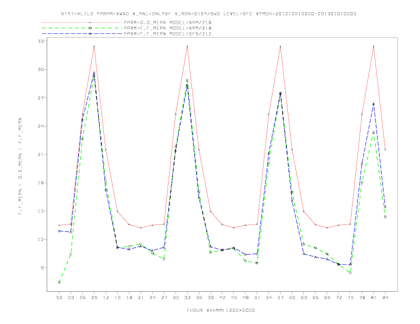Click x-axis forecast hour label 84
Viewport: 420px width, 324px height.
click(x=385, y=298)
